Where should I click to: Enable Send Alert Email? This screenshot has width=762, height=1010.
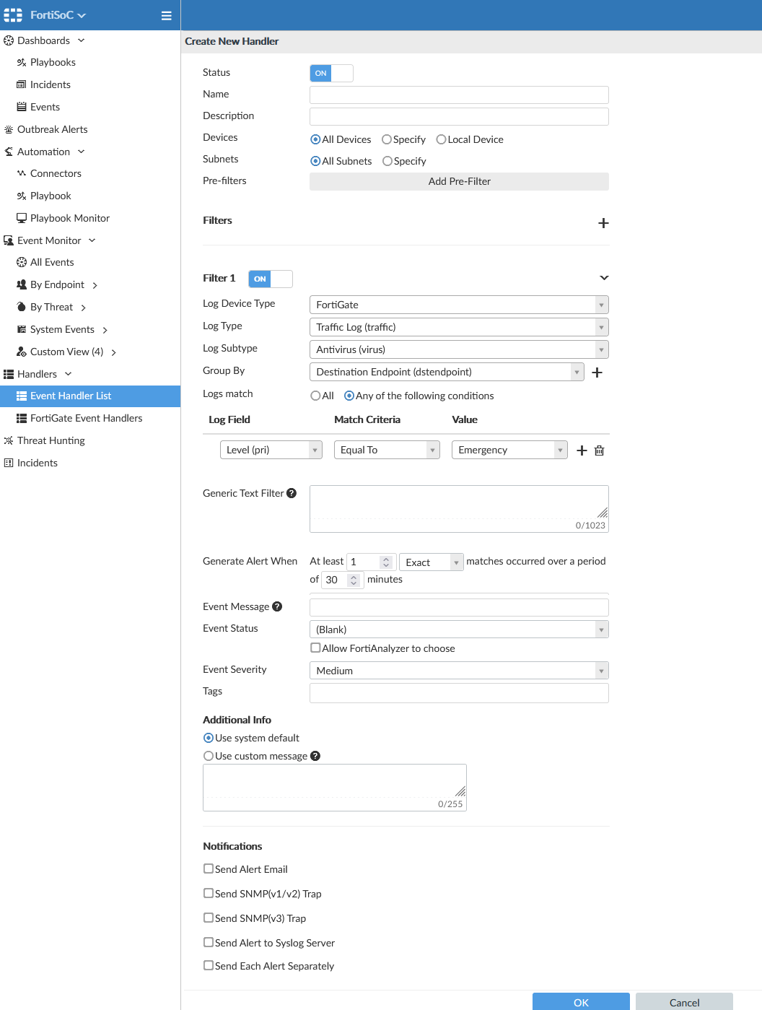tap(209, 868)
